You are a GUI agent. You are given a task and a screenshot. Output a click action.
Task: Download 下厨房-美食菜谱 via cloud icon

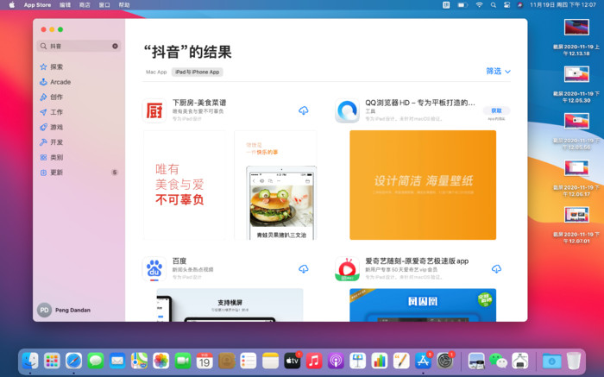[x=304, y=110]
